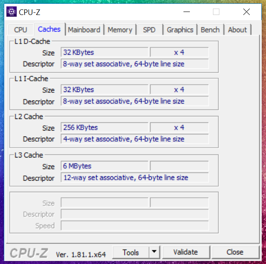Click the disabled Speed label
The image size is (266, 264).
pyautogui.click(x=45, y=226)
